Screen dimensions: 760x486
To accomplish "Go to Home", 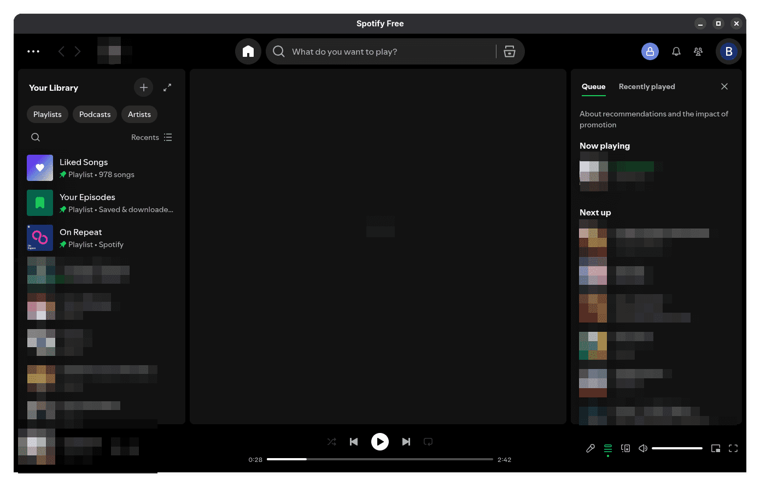I will (248, 51).
